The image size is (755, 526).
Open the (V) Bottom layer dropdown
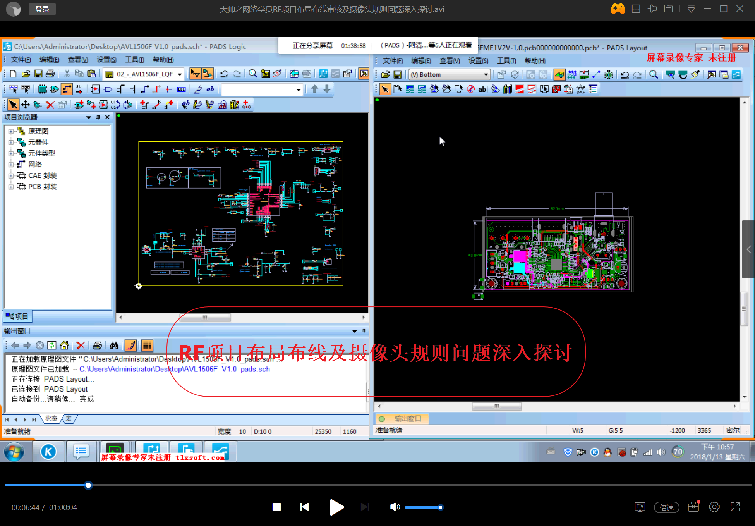click(x=486, y=74)
